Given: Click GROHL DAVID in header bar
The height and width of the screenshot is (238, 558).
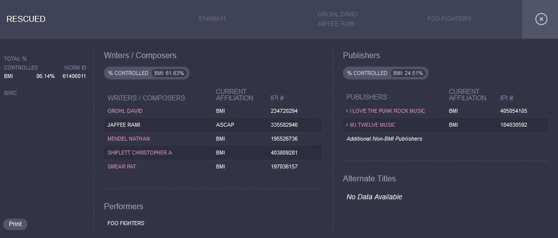Looking at the screenshot, I should tap(337, 14).
